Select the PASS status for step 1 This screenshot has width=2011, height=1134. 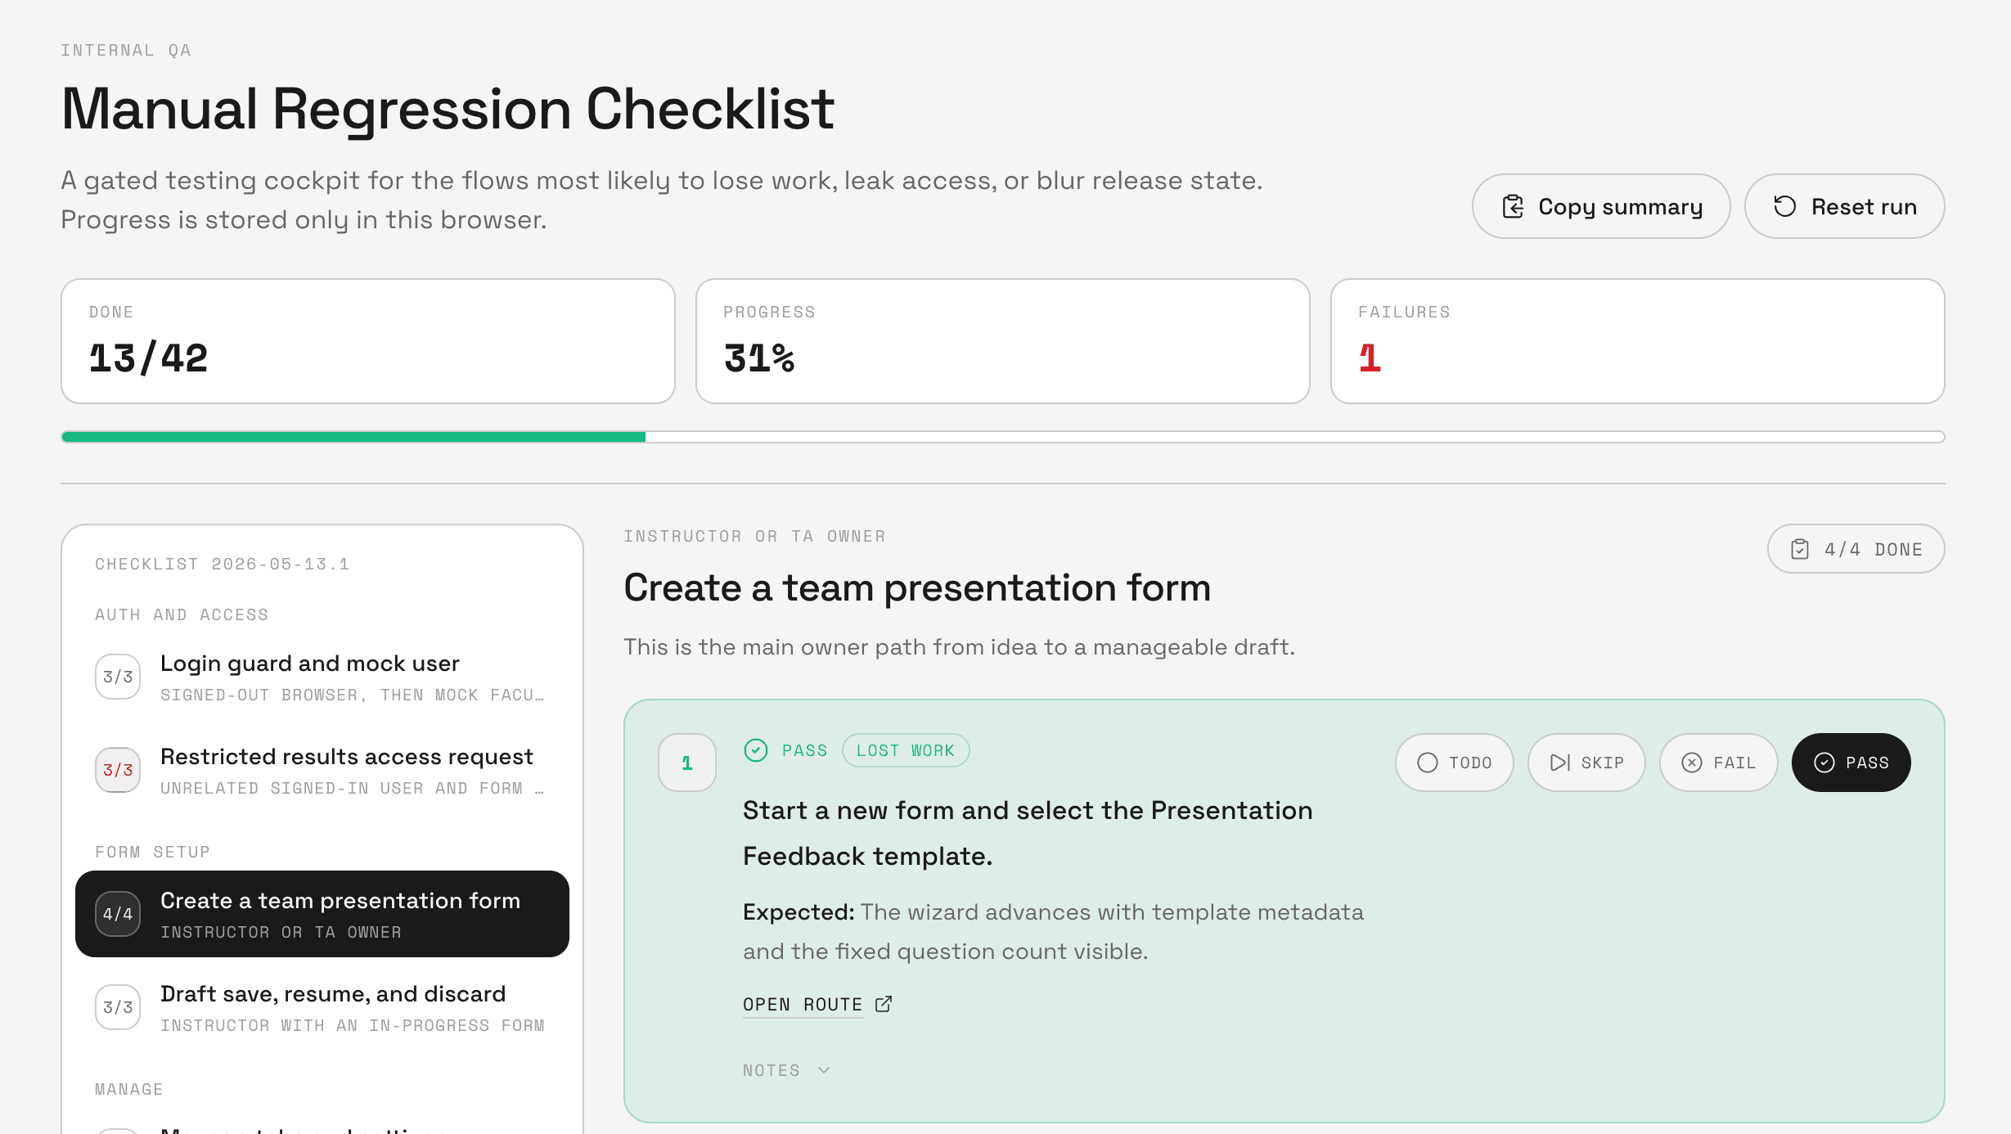(1851, 763)
